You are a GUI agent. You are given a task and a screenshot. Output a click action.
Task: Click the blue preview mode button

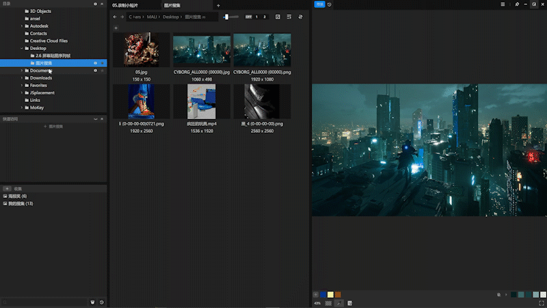pos(319,4)
